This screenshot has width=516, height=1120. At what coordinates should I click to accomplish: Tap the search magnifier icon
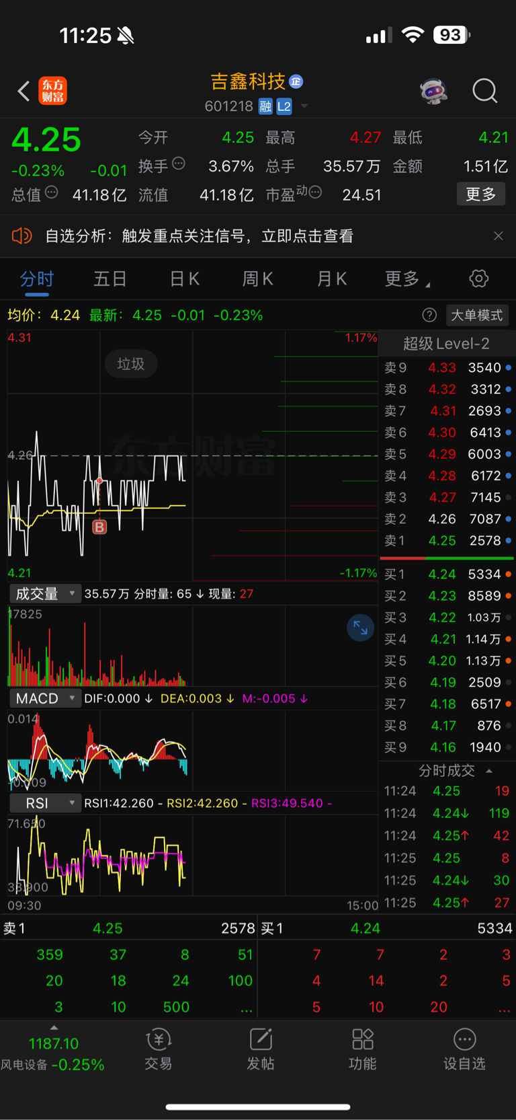click(484, 91)
